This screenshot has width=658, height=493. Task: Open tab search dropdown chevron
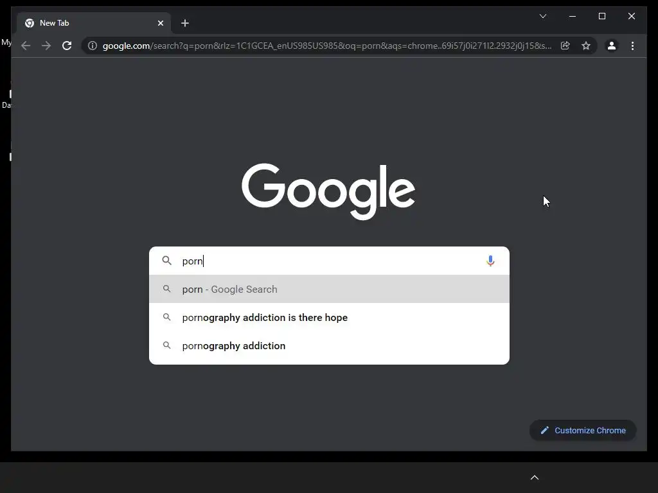[x=542, y=16]
